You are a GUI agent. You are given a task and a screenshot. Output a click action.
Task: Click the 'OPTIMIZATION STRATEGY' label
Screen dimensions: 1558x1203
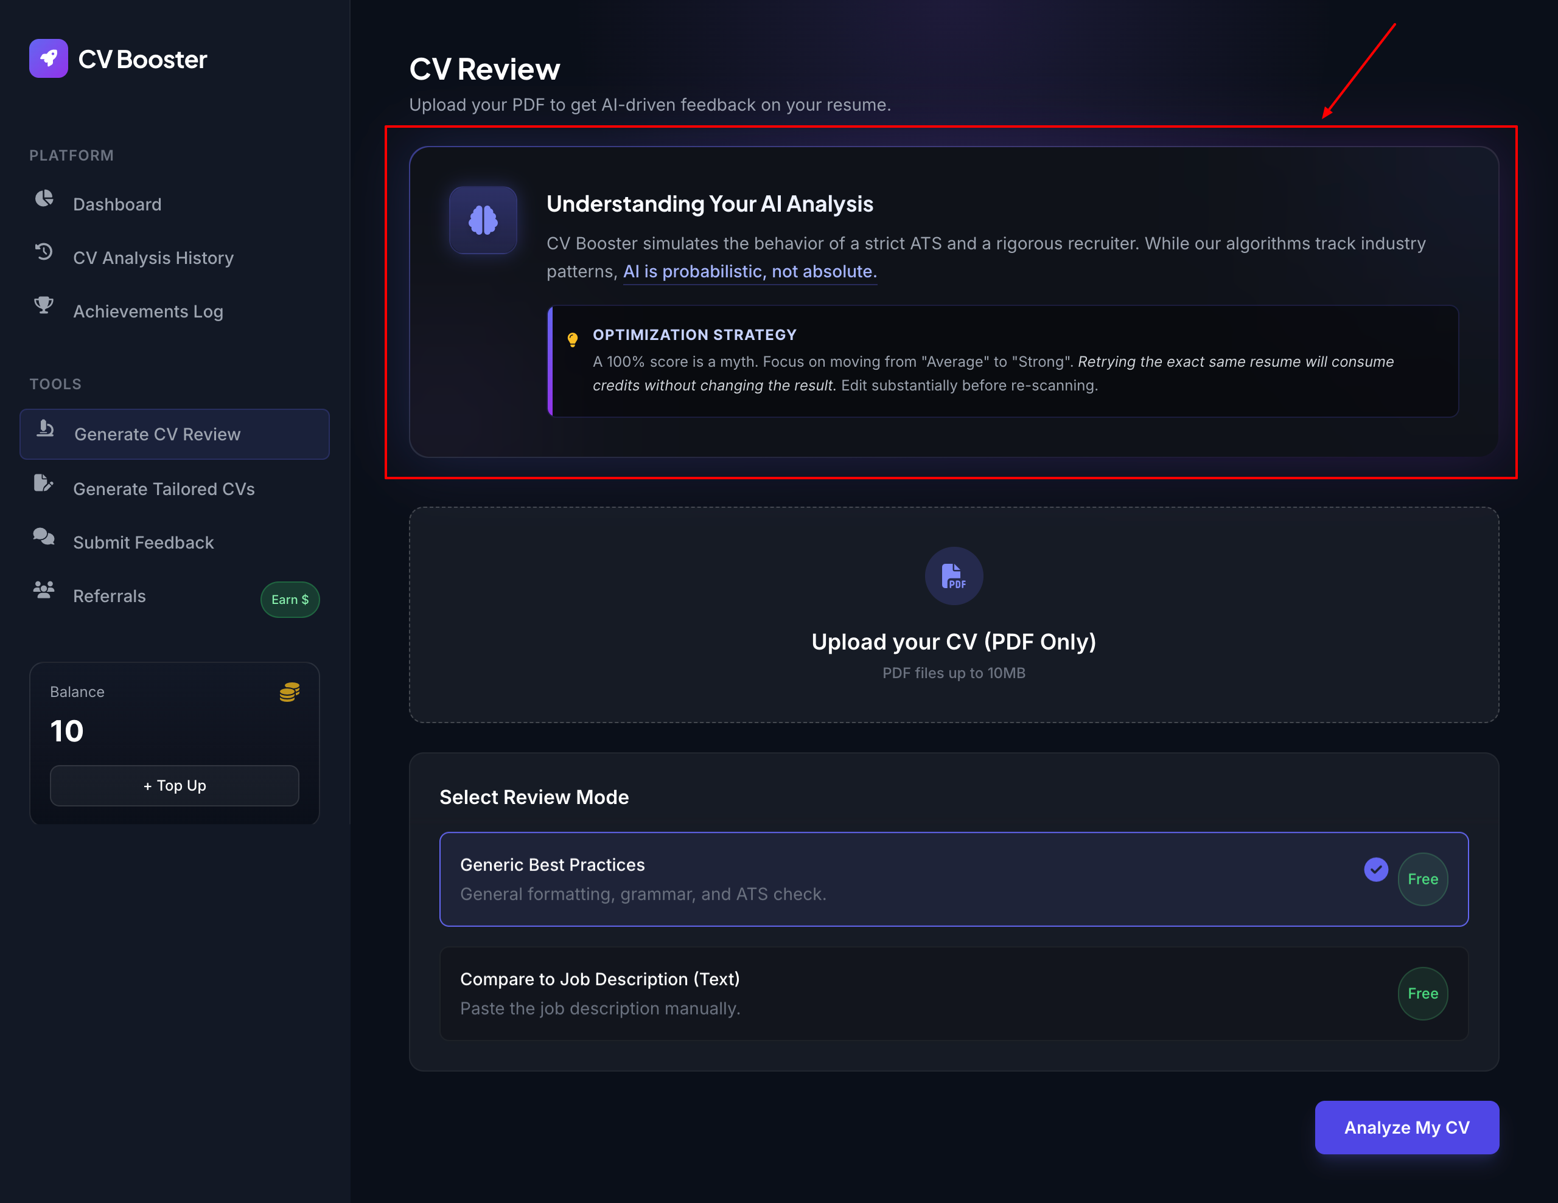pyautogui.click(x=695, y=335)
